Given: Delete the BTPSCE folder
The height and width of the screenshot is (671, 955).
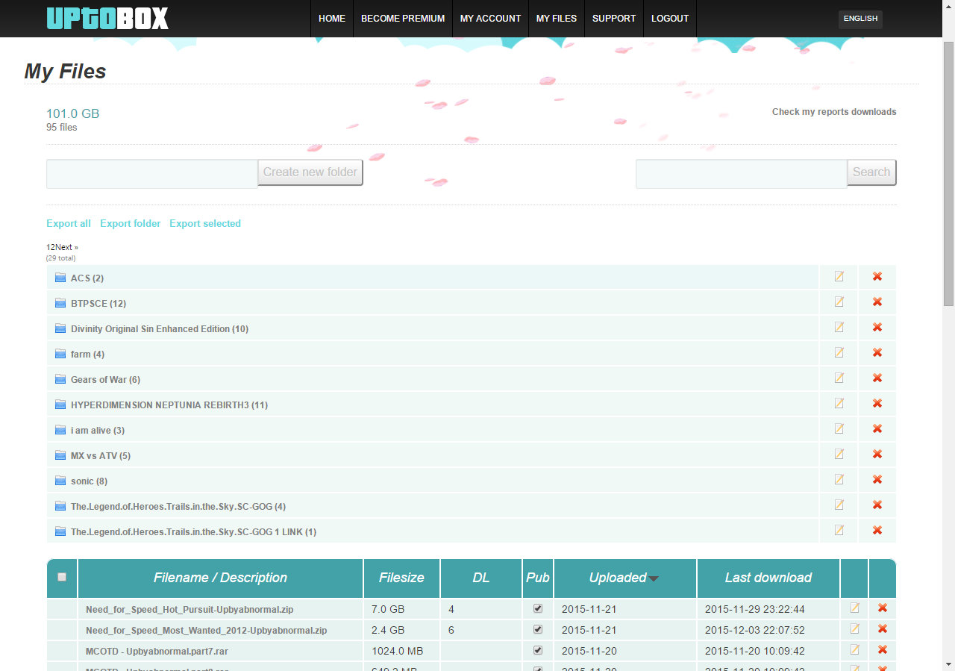Looking at the screenshot, I should click(x=877, y=302).
